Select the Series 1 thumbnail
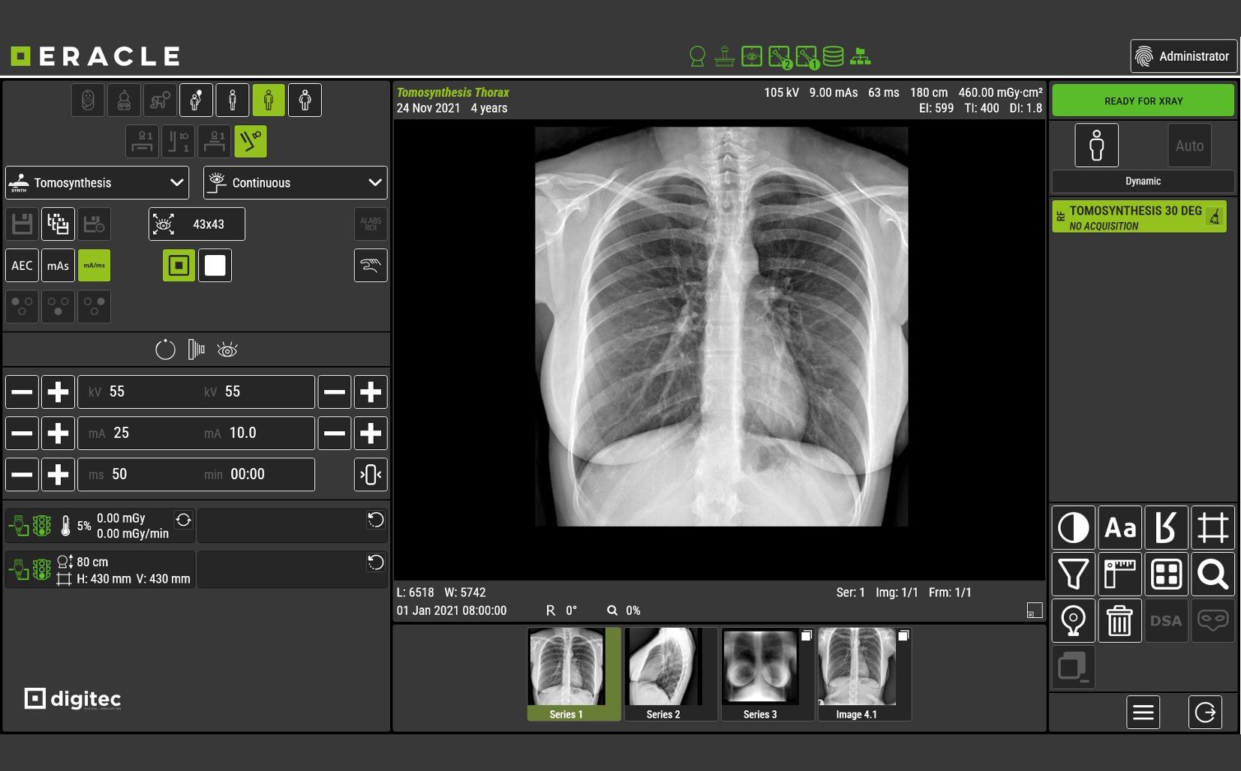This screenshot has height=771, width=1241. click(574, 674)
